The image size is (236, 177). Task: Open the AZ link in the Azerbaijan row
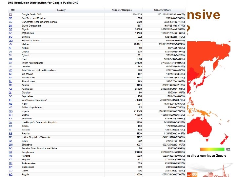coord(10,89)
